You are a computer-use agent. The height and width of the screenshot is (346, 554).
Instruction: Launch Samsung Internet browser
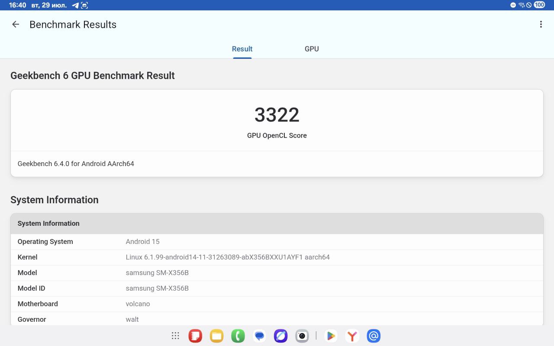[x=280, y=336]
